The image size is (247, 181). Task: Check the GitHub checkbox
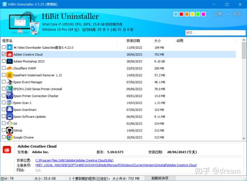pyautogui.click(x=4, y=130)
